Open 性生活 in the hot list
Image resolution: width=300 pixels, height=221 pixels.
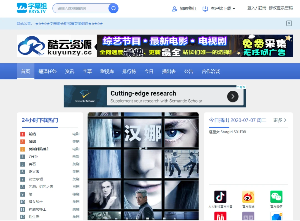34,217
